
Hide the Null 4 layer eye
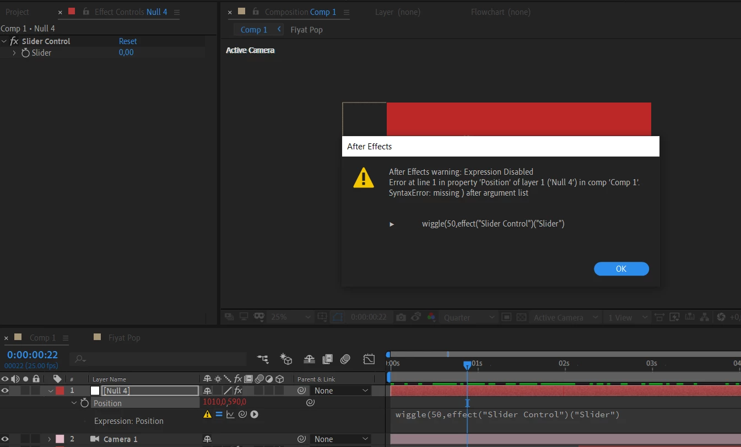[5, 391]
